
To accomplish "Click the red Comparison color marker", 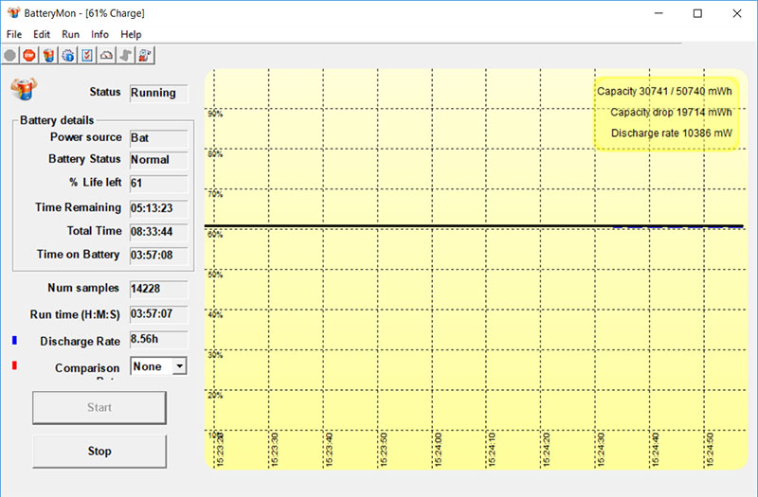I will coord(14,365).
